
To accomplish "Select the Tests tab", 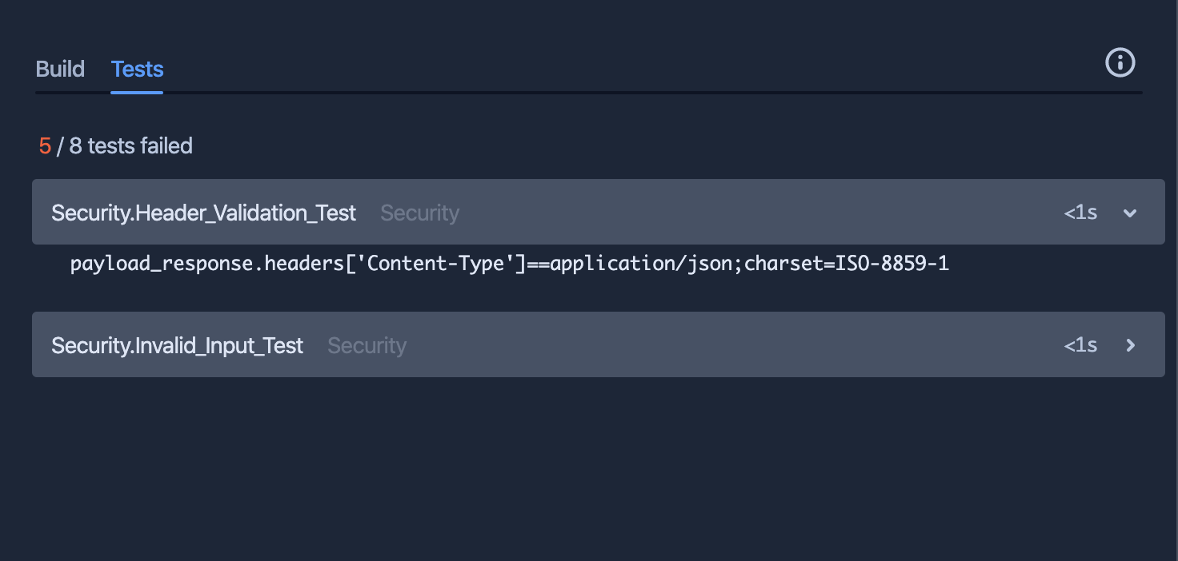I will (x=136, y=69).
